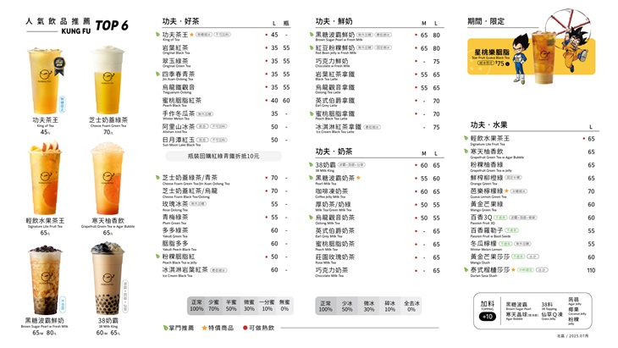Click the 烏龍鐵觀音 menu item

click(x=179, y=87)
